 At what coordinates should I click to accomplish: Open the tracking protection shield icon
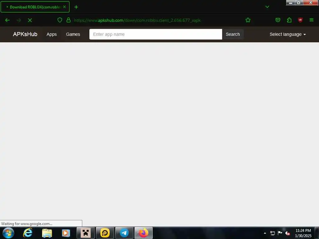point(60,20)
